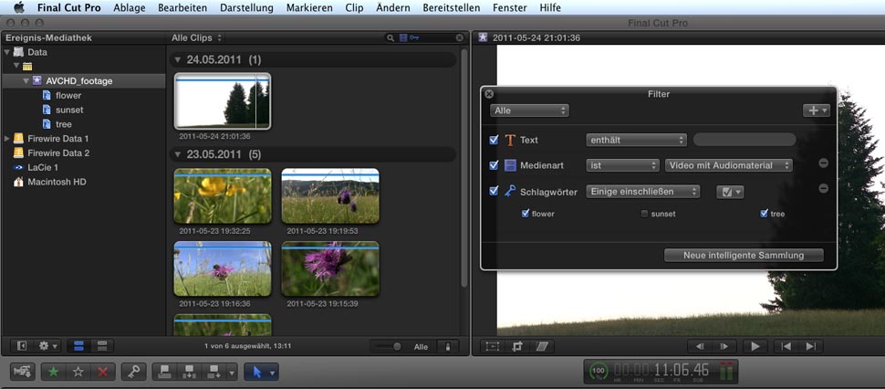Screen dimensions: 885x389
Task: Switch event browser to filmstrip view
Action: click(x=78, y=346)
